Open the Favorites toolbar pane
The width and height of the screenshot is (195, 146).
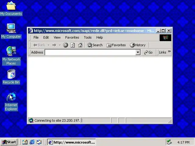click(x=116, y=45)
